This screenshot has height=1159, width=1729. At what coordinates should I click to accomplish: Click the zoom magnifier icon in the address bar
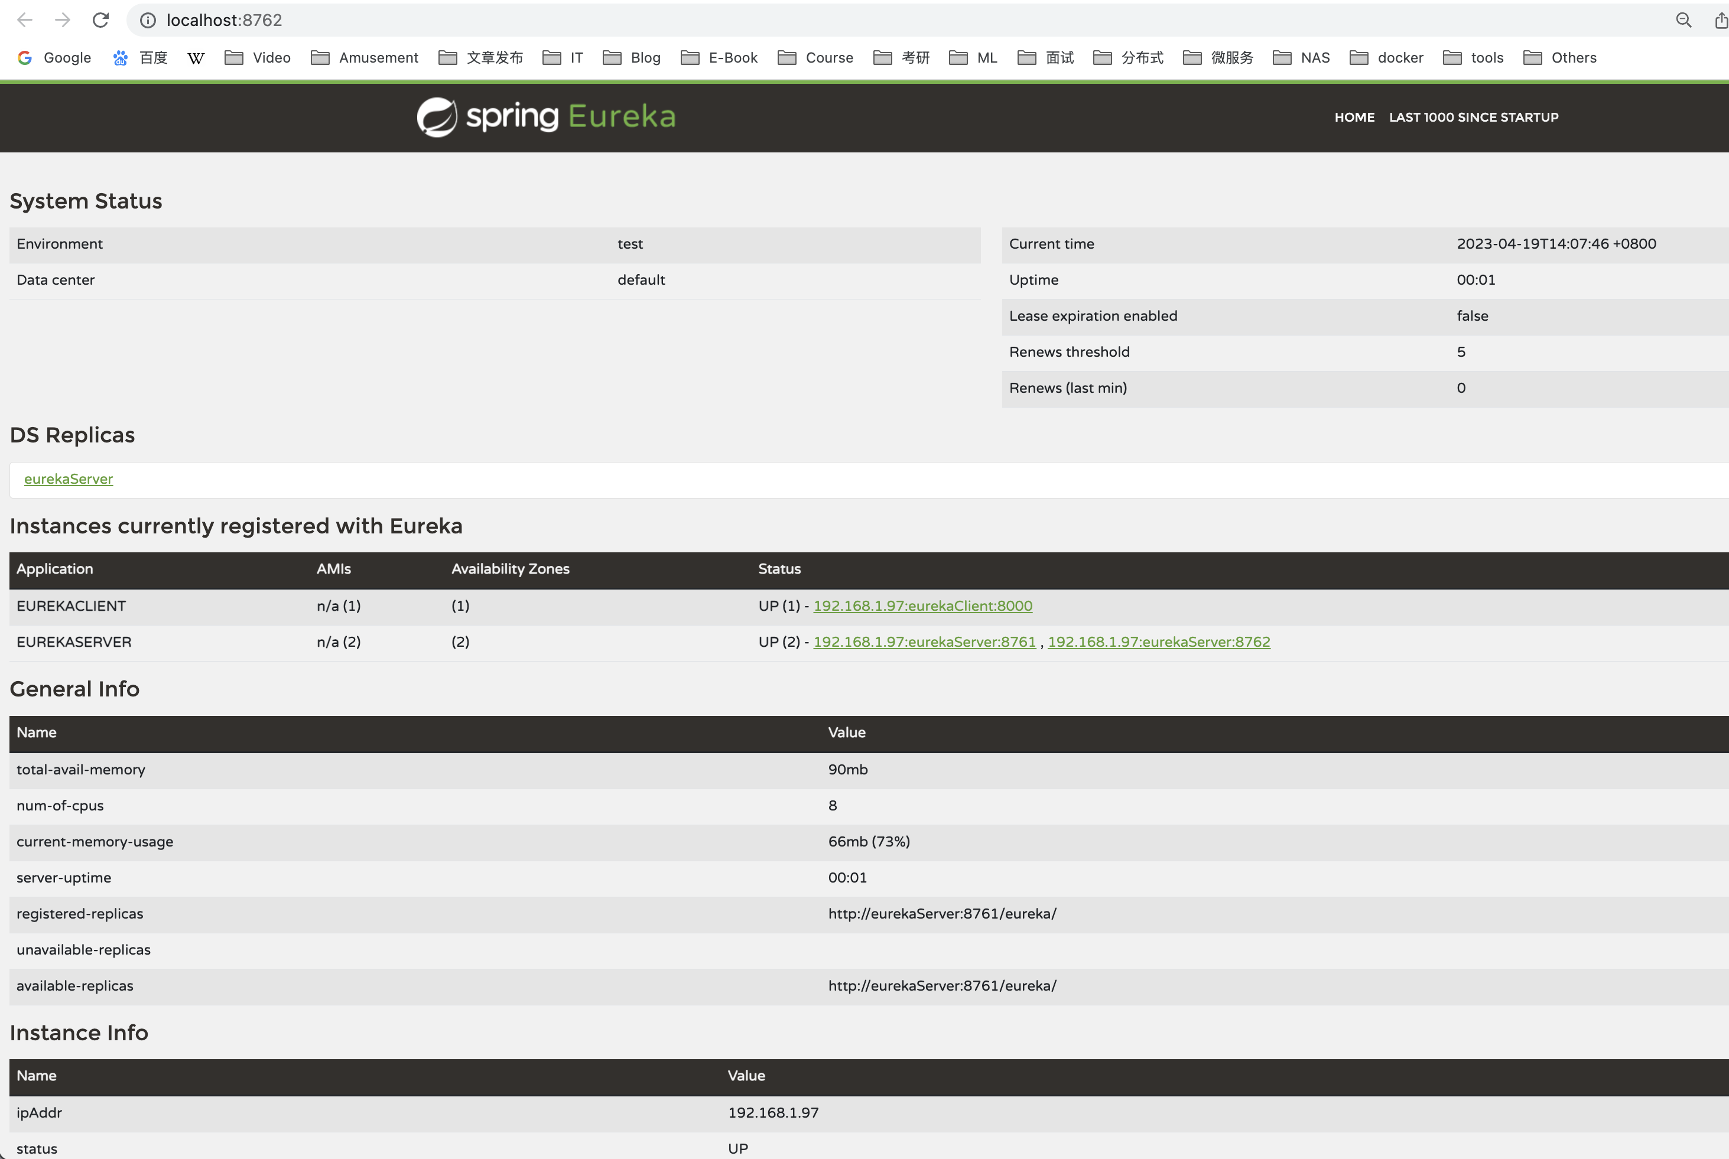click(x=1683, y=20)
